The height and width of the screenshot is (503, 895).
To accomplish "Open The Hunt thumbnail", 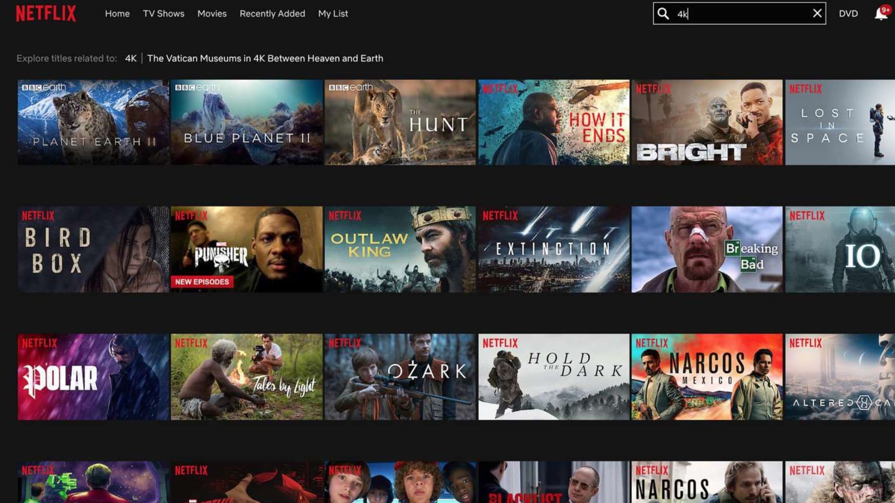I will [400, 122].
